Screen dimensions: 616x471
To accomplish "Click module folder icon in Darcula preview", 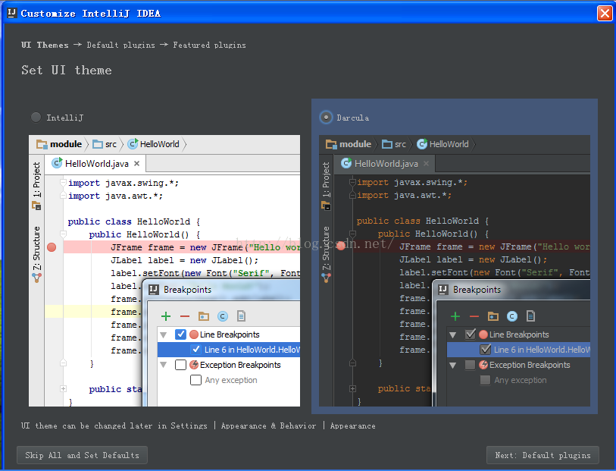I will (x=331, y=144).
